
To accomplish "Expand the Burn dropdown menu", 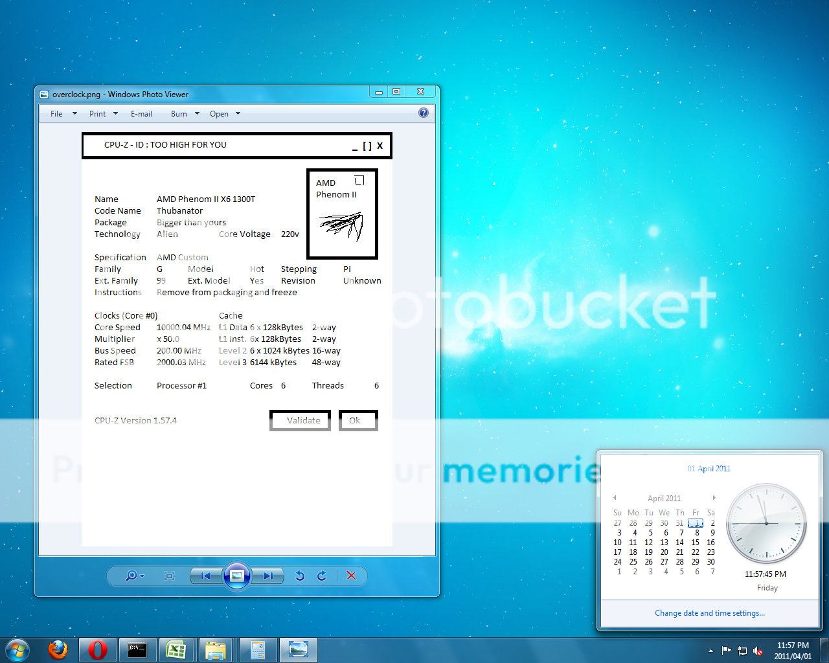I will (x=185, y=114).
